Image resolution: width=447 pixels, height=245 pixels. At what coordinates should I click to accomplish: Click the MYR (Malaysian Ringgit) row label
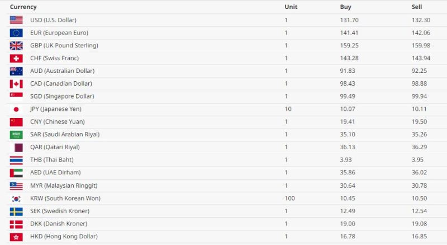[64, 185]
